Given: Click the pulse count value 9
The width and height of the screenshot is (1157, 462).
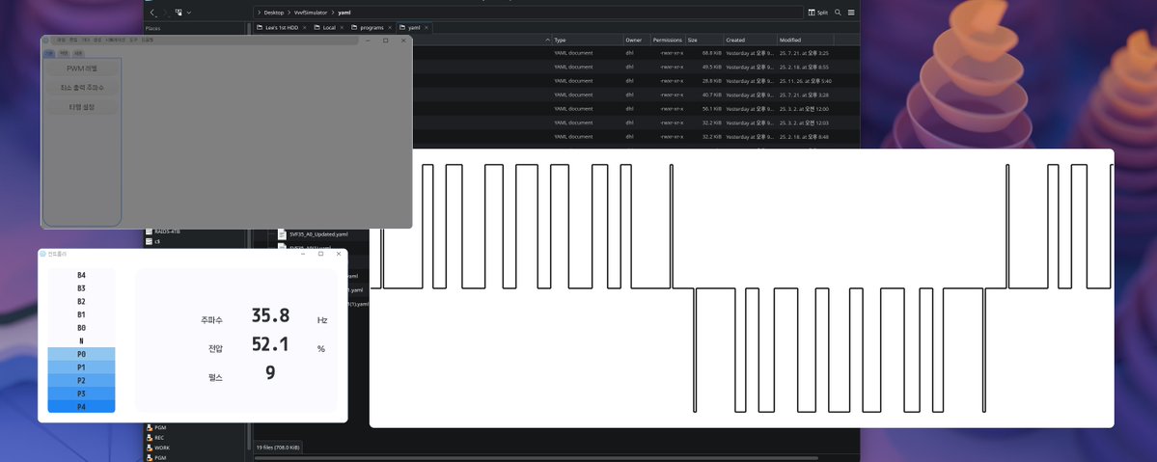Looking at the screenshot, I should [x=270, y=372].
